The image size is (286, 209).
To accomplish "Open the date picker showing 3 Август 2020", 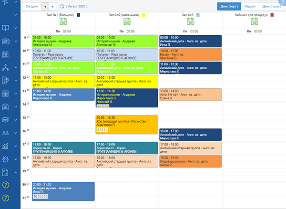I will [73, 7].
